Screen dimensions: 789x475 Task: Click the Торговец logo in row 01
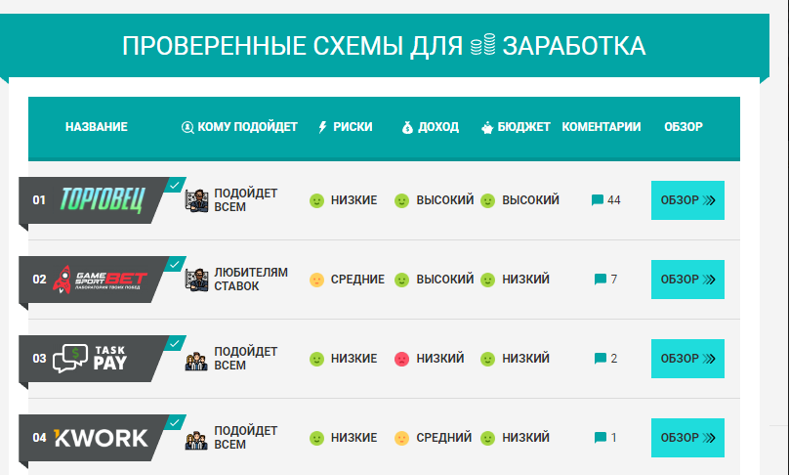tap(102, 200)
